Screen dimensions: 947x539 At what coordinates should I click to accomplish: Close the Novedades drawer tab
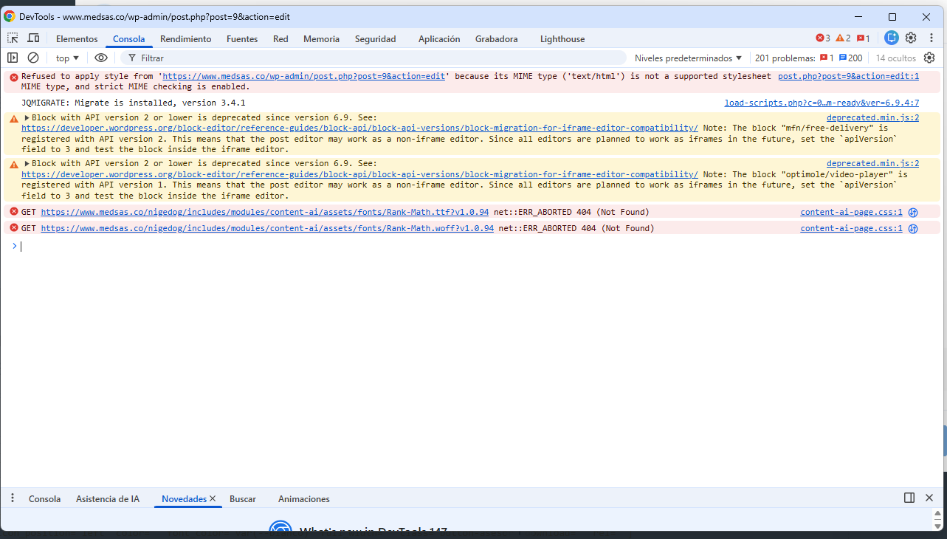(213, 498)
